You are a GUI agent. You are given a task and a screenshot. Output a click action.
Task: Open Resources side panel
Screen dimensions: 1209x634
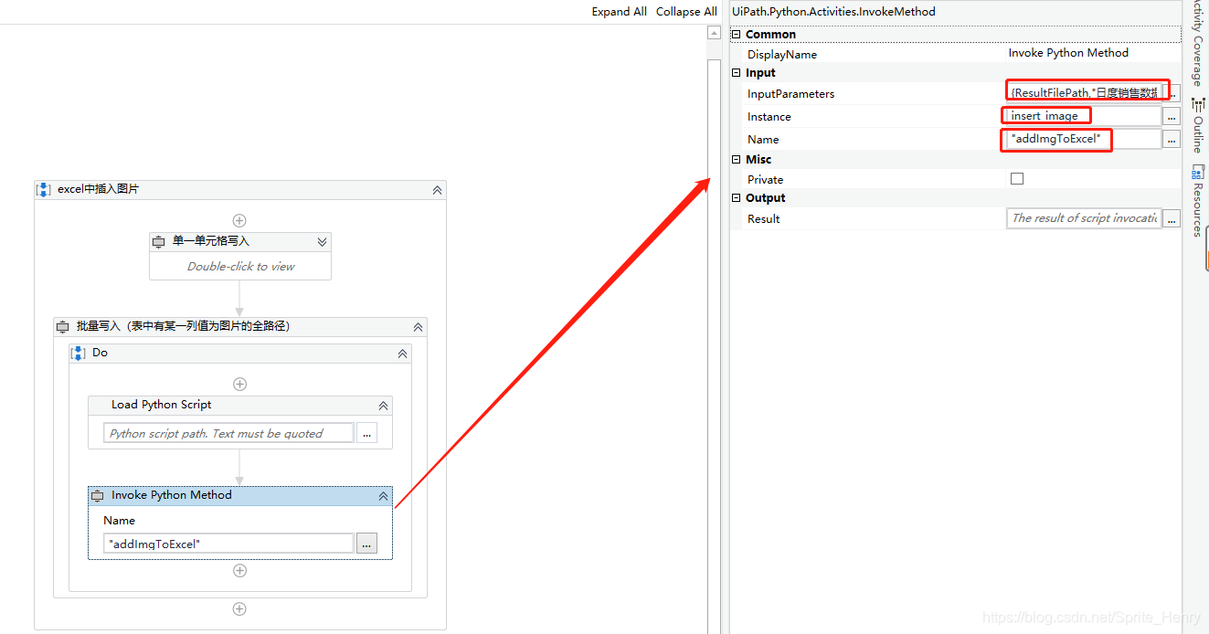tap(1197, 202)
